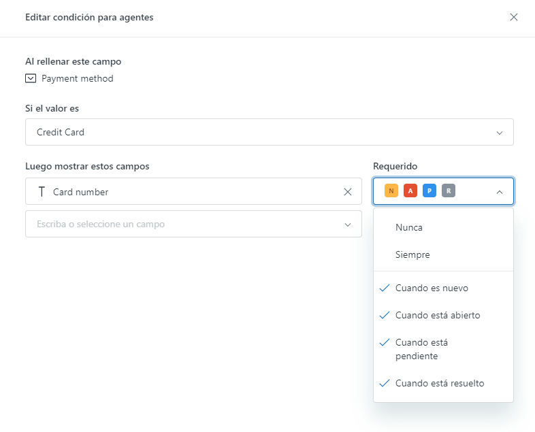Image resolution: width=535 pixels, height=432 pixels.
Task: Click the Card number field row
Action: pyautogui.click(x=184, y=192)
